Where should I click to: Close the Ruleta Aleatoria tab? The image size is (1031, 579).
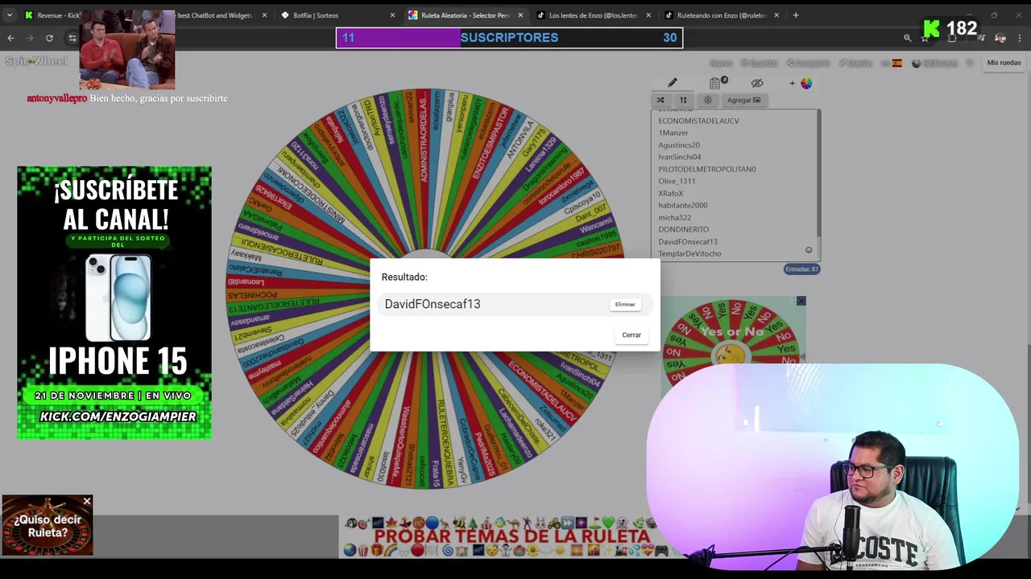click(x=520, y=15)
